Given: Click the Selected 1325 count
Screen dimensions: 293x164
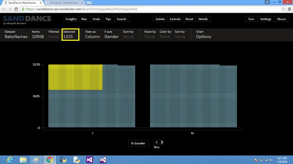Looking at the screenshot, I should (x=70, y=35).
